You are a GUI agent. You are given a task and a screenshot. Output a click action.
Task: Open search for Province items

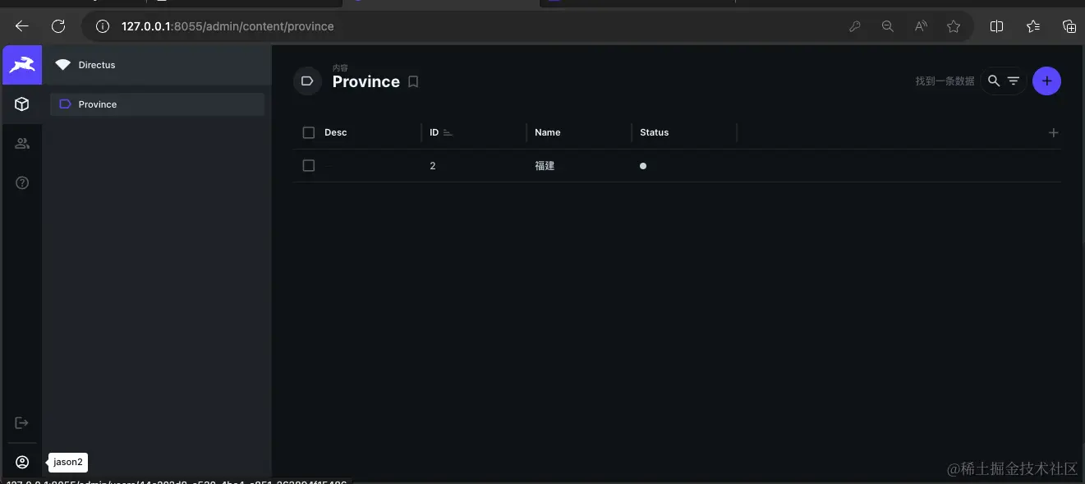[x=994, y=81]
